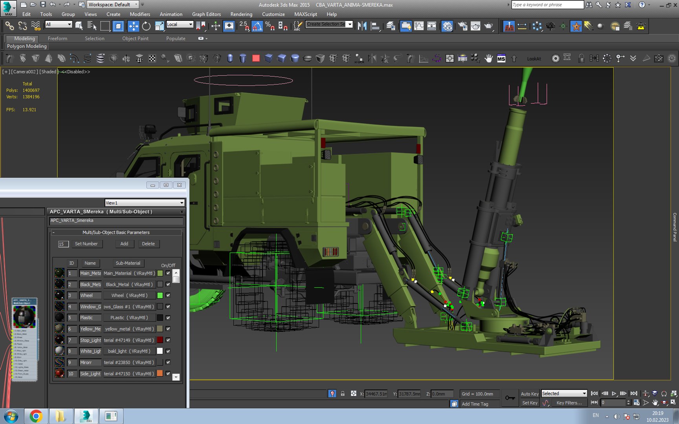Switch to the Freeform ribbon tab

tap(57, 38)
